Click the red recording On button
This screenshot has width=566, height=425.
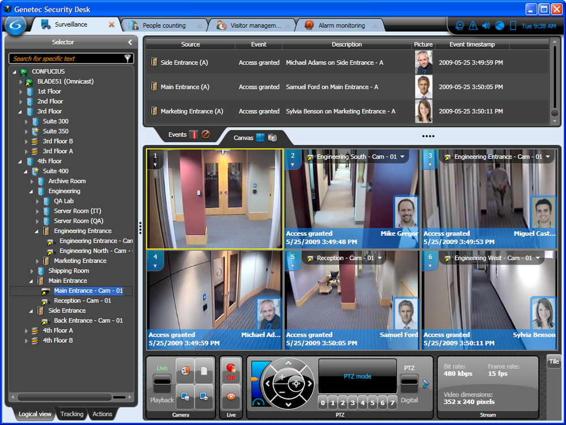(x=231, y=372)
